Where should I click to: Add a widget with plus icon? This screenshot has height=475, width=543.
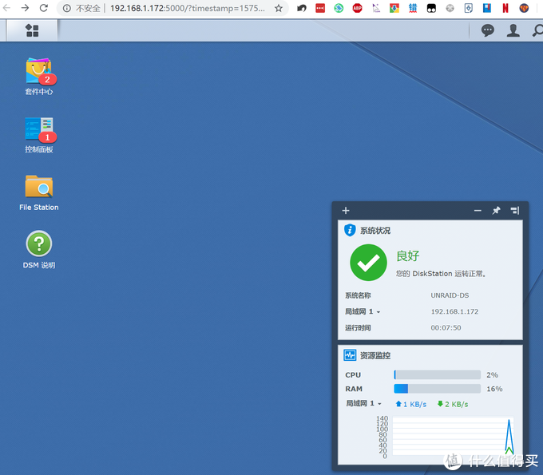[x=346, y=211]
